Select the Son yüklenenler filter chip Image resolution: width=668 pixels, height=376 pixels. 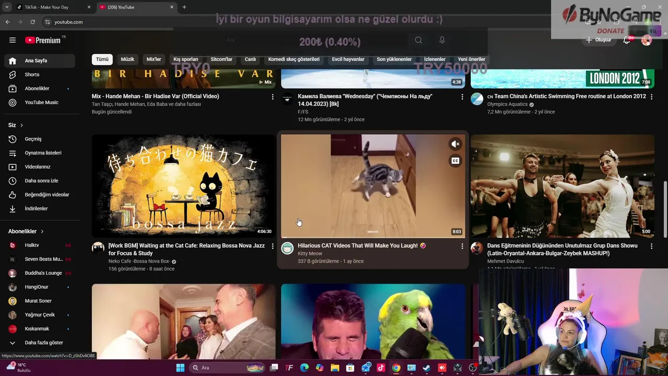coord(394,60)
